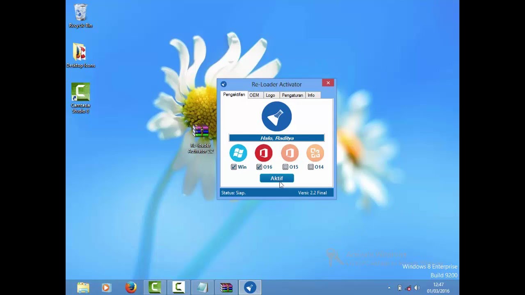Select Camtasia Studio 8 desktop shortcut
The height and width of the screenshot is (295, 525).
point(80,98)
